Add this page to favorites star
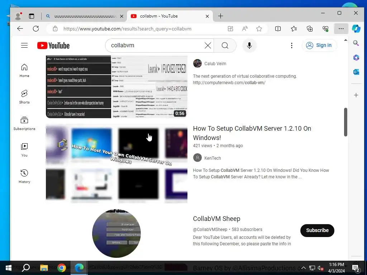 [x=259, y=29]
